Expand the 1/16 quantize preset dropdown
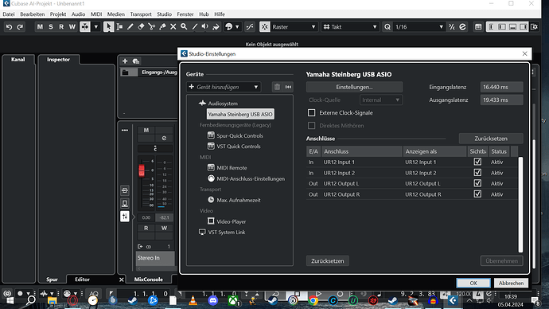This screenshot has width=549, height=309. (419, 27)
